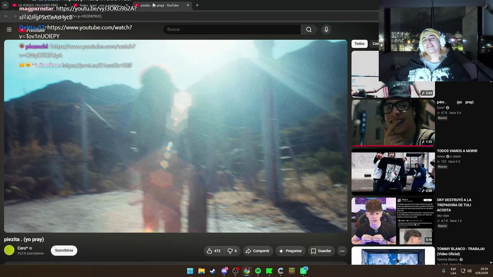Click the oky clips channel name
Viewport: 493px width, 277px height.
coord(443,216)
